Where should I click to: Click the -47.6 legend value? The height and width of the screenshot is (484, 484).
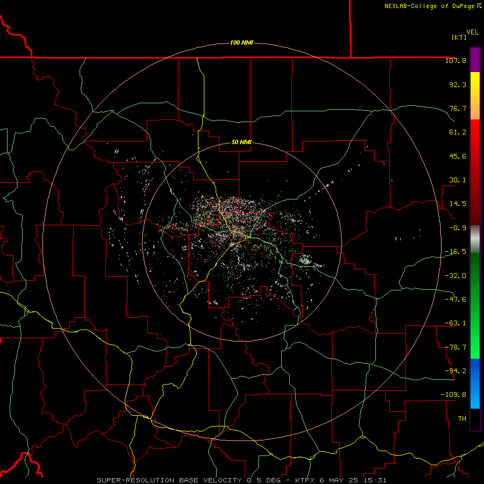pyautogui.click(x=455, y=300)
